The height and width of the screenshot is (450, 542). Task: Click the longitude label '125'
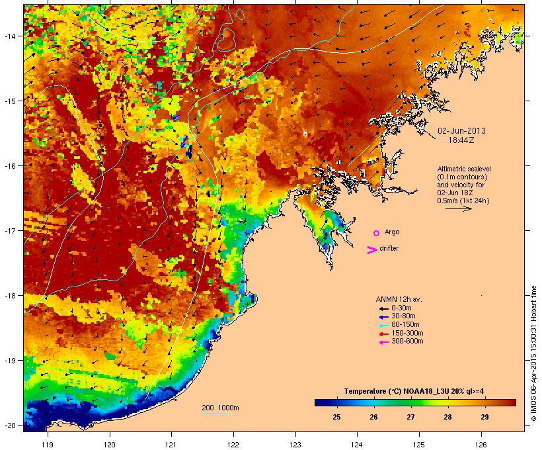(x=419, y=445)
